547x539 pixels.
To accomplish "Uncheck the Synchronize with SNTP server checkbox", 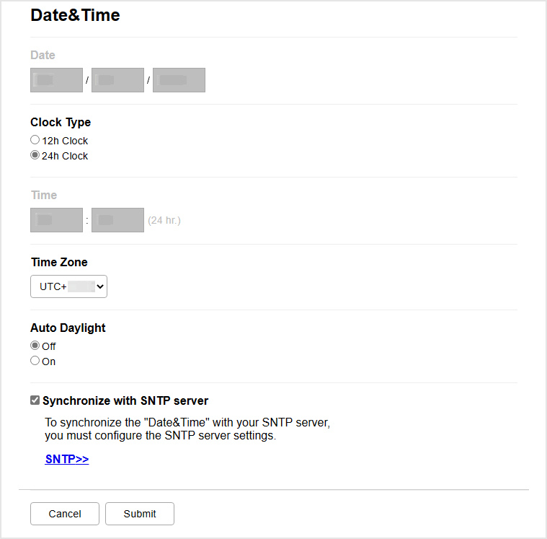I will [x=35, y=400].
